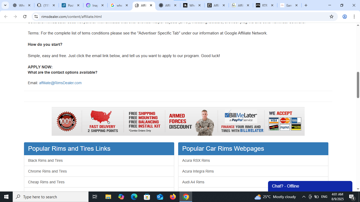The width and height of the screenshot is (360, 202).
Task: Close the 'Earr' tab
Action: pyautogui.click(x=296, y=5)
